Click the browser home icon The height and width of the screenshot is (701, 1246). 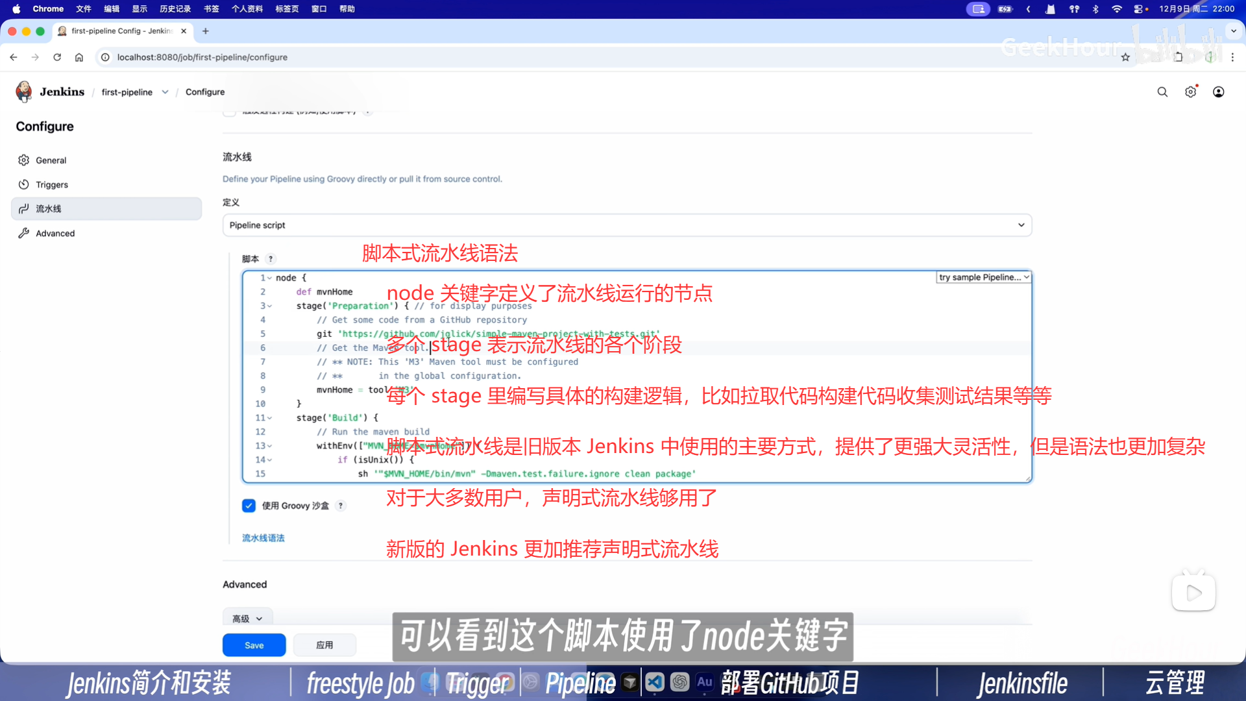tap(79, 57)
